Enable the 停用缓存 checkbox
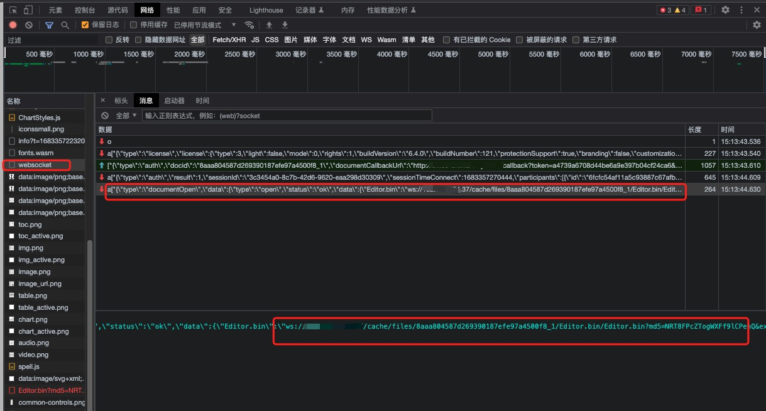766x411 pixels. (134, 25)
